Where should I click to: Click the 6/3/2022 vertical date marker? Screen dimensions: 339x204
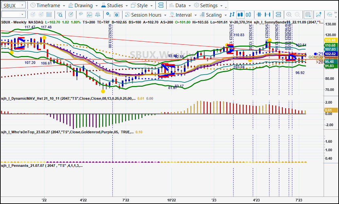click(x=110, y=36)
